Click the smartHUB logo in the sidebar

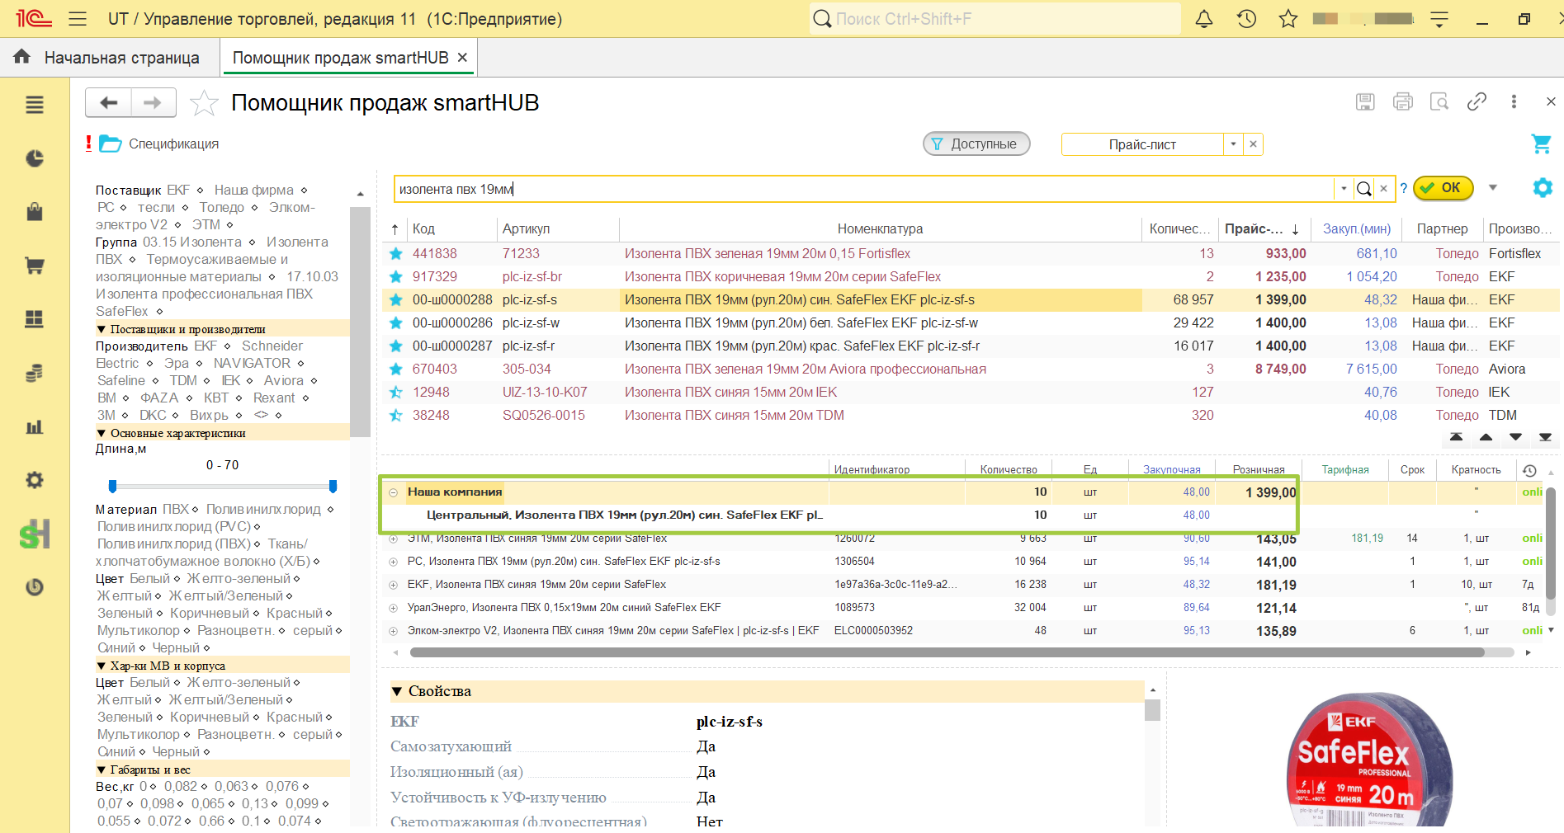35,534
